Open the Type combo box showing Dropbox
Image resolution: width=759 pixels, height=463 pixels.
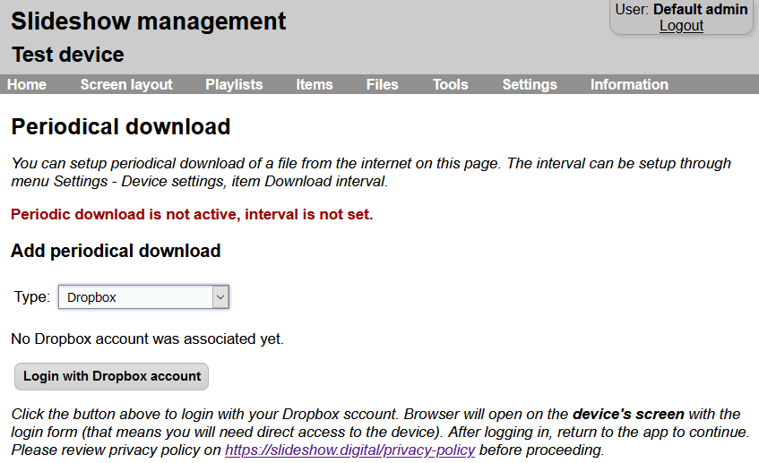[x=134, y=297]
